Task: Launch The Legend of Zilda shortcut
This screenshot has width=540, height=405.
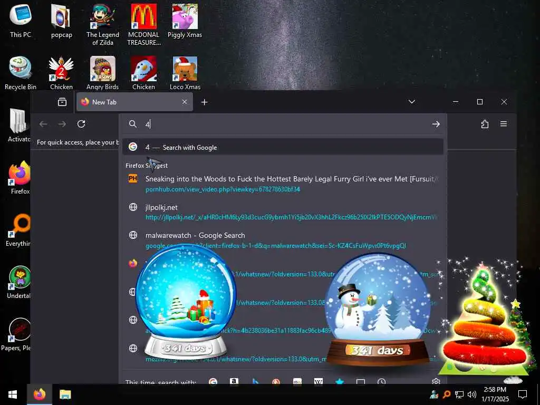Action: click(103, 24)
